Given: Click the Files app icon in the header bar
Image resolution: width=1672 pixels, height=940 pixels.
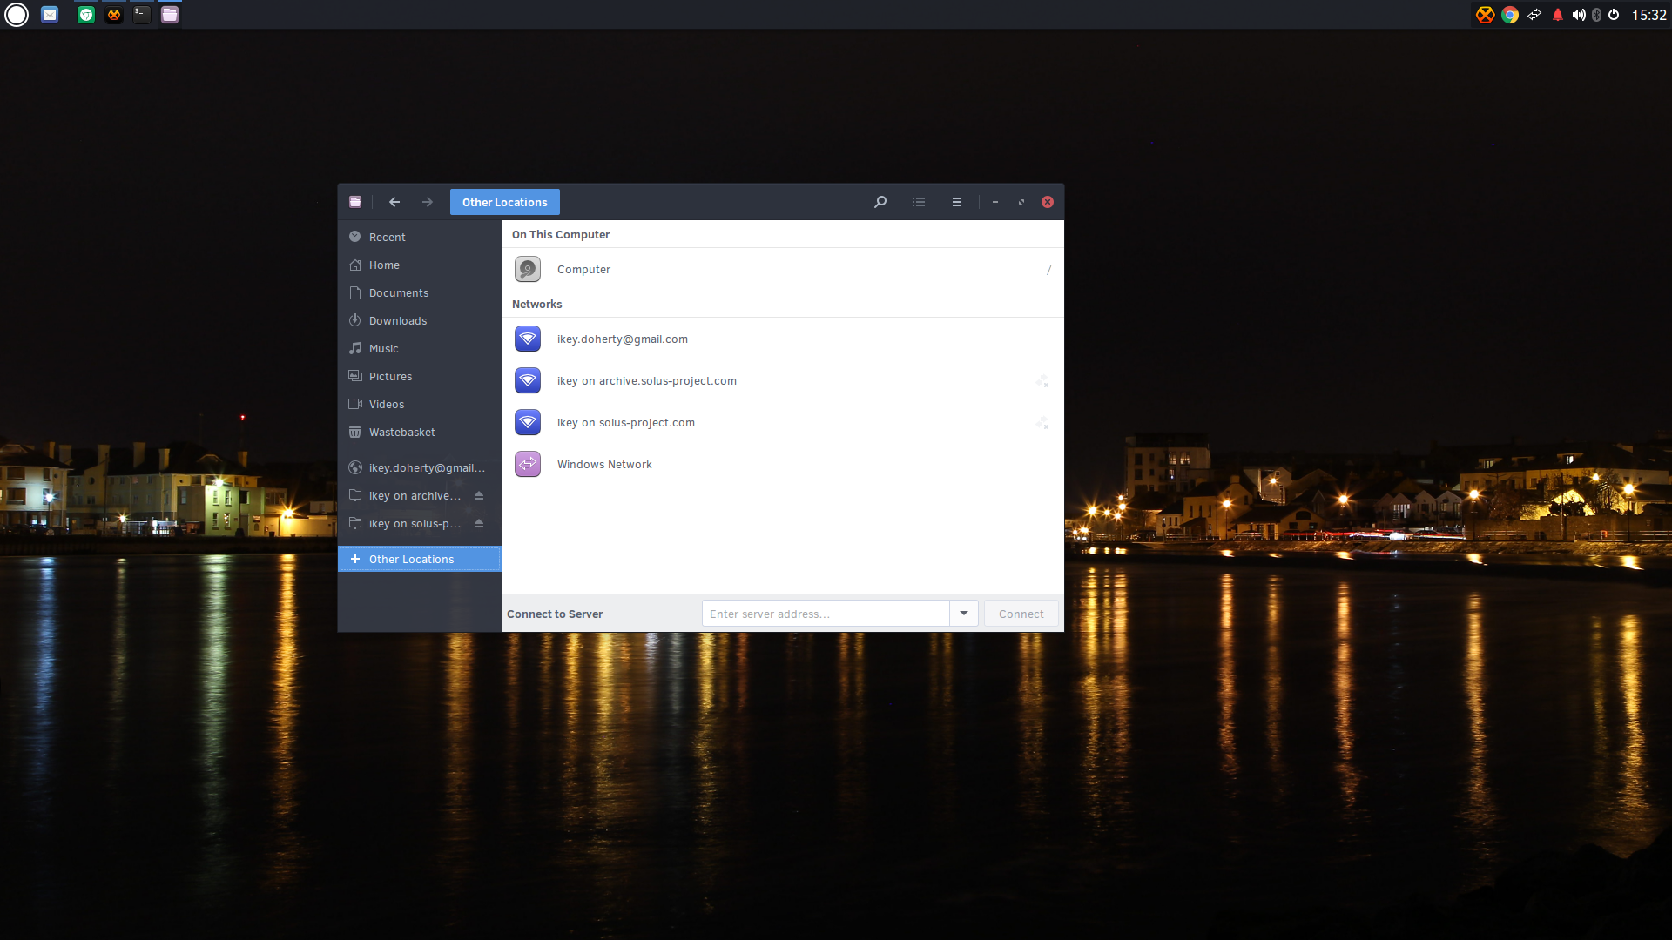Looking at the screenshot, I should coord(355,202).
